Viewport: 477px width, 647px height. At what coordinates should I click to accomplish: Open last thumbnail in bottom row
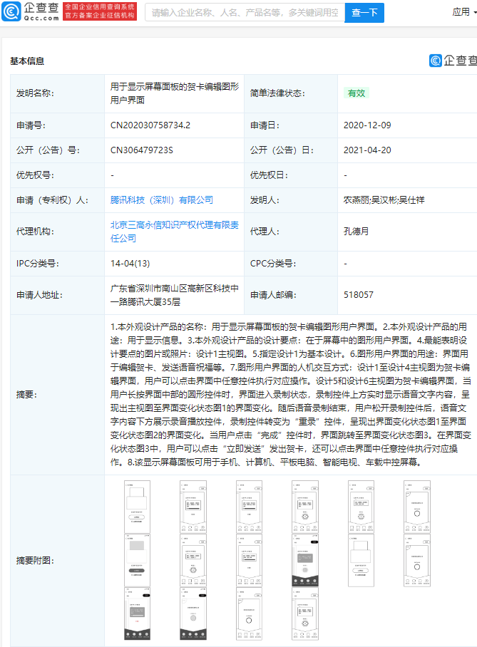click(x=305, y=614)
